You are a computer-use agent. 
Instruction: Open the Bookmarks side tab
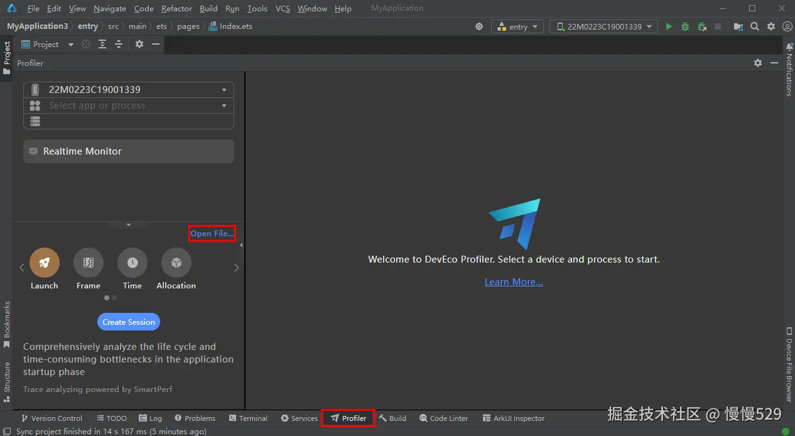point(7,325)
